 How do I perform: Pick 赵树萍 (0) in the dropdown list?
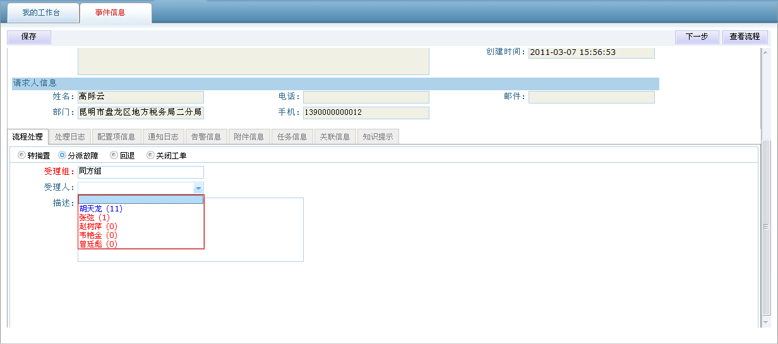pyautogui.click(x=99, y=226)
